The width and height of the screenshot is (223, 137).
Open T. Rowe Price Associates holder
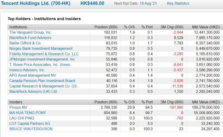pos(41,65)
